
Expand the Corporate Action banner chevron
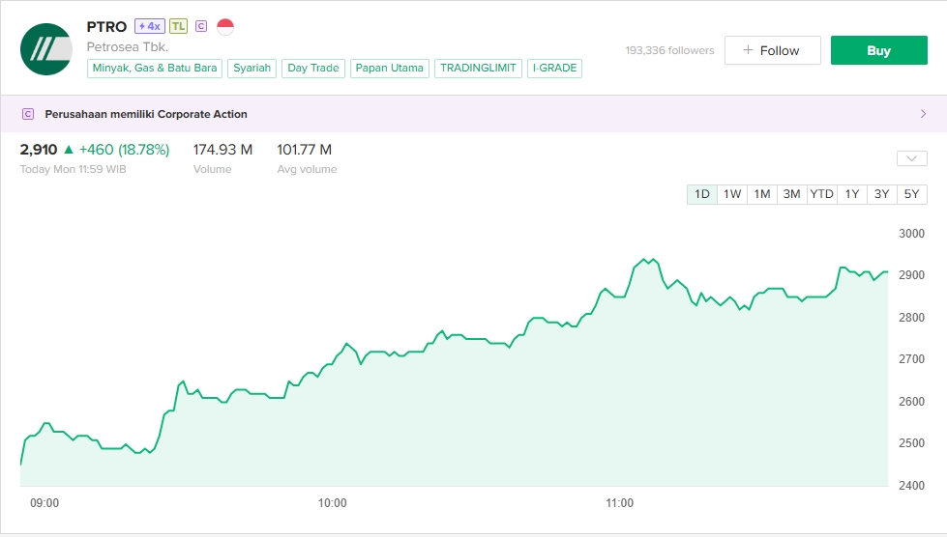922,114
